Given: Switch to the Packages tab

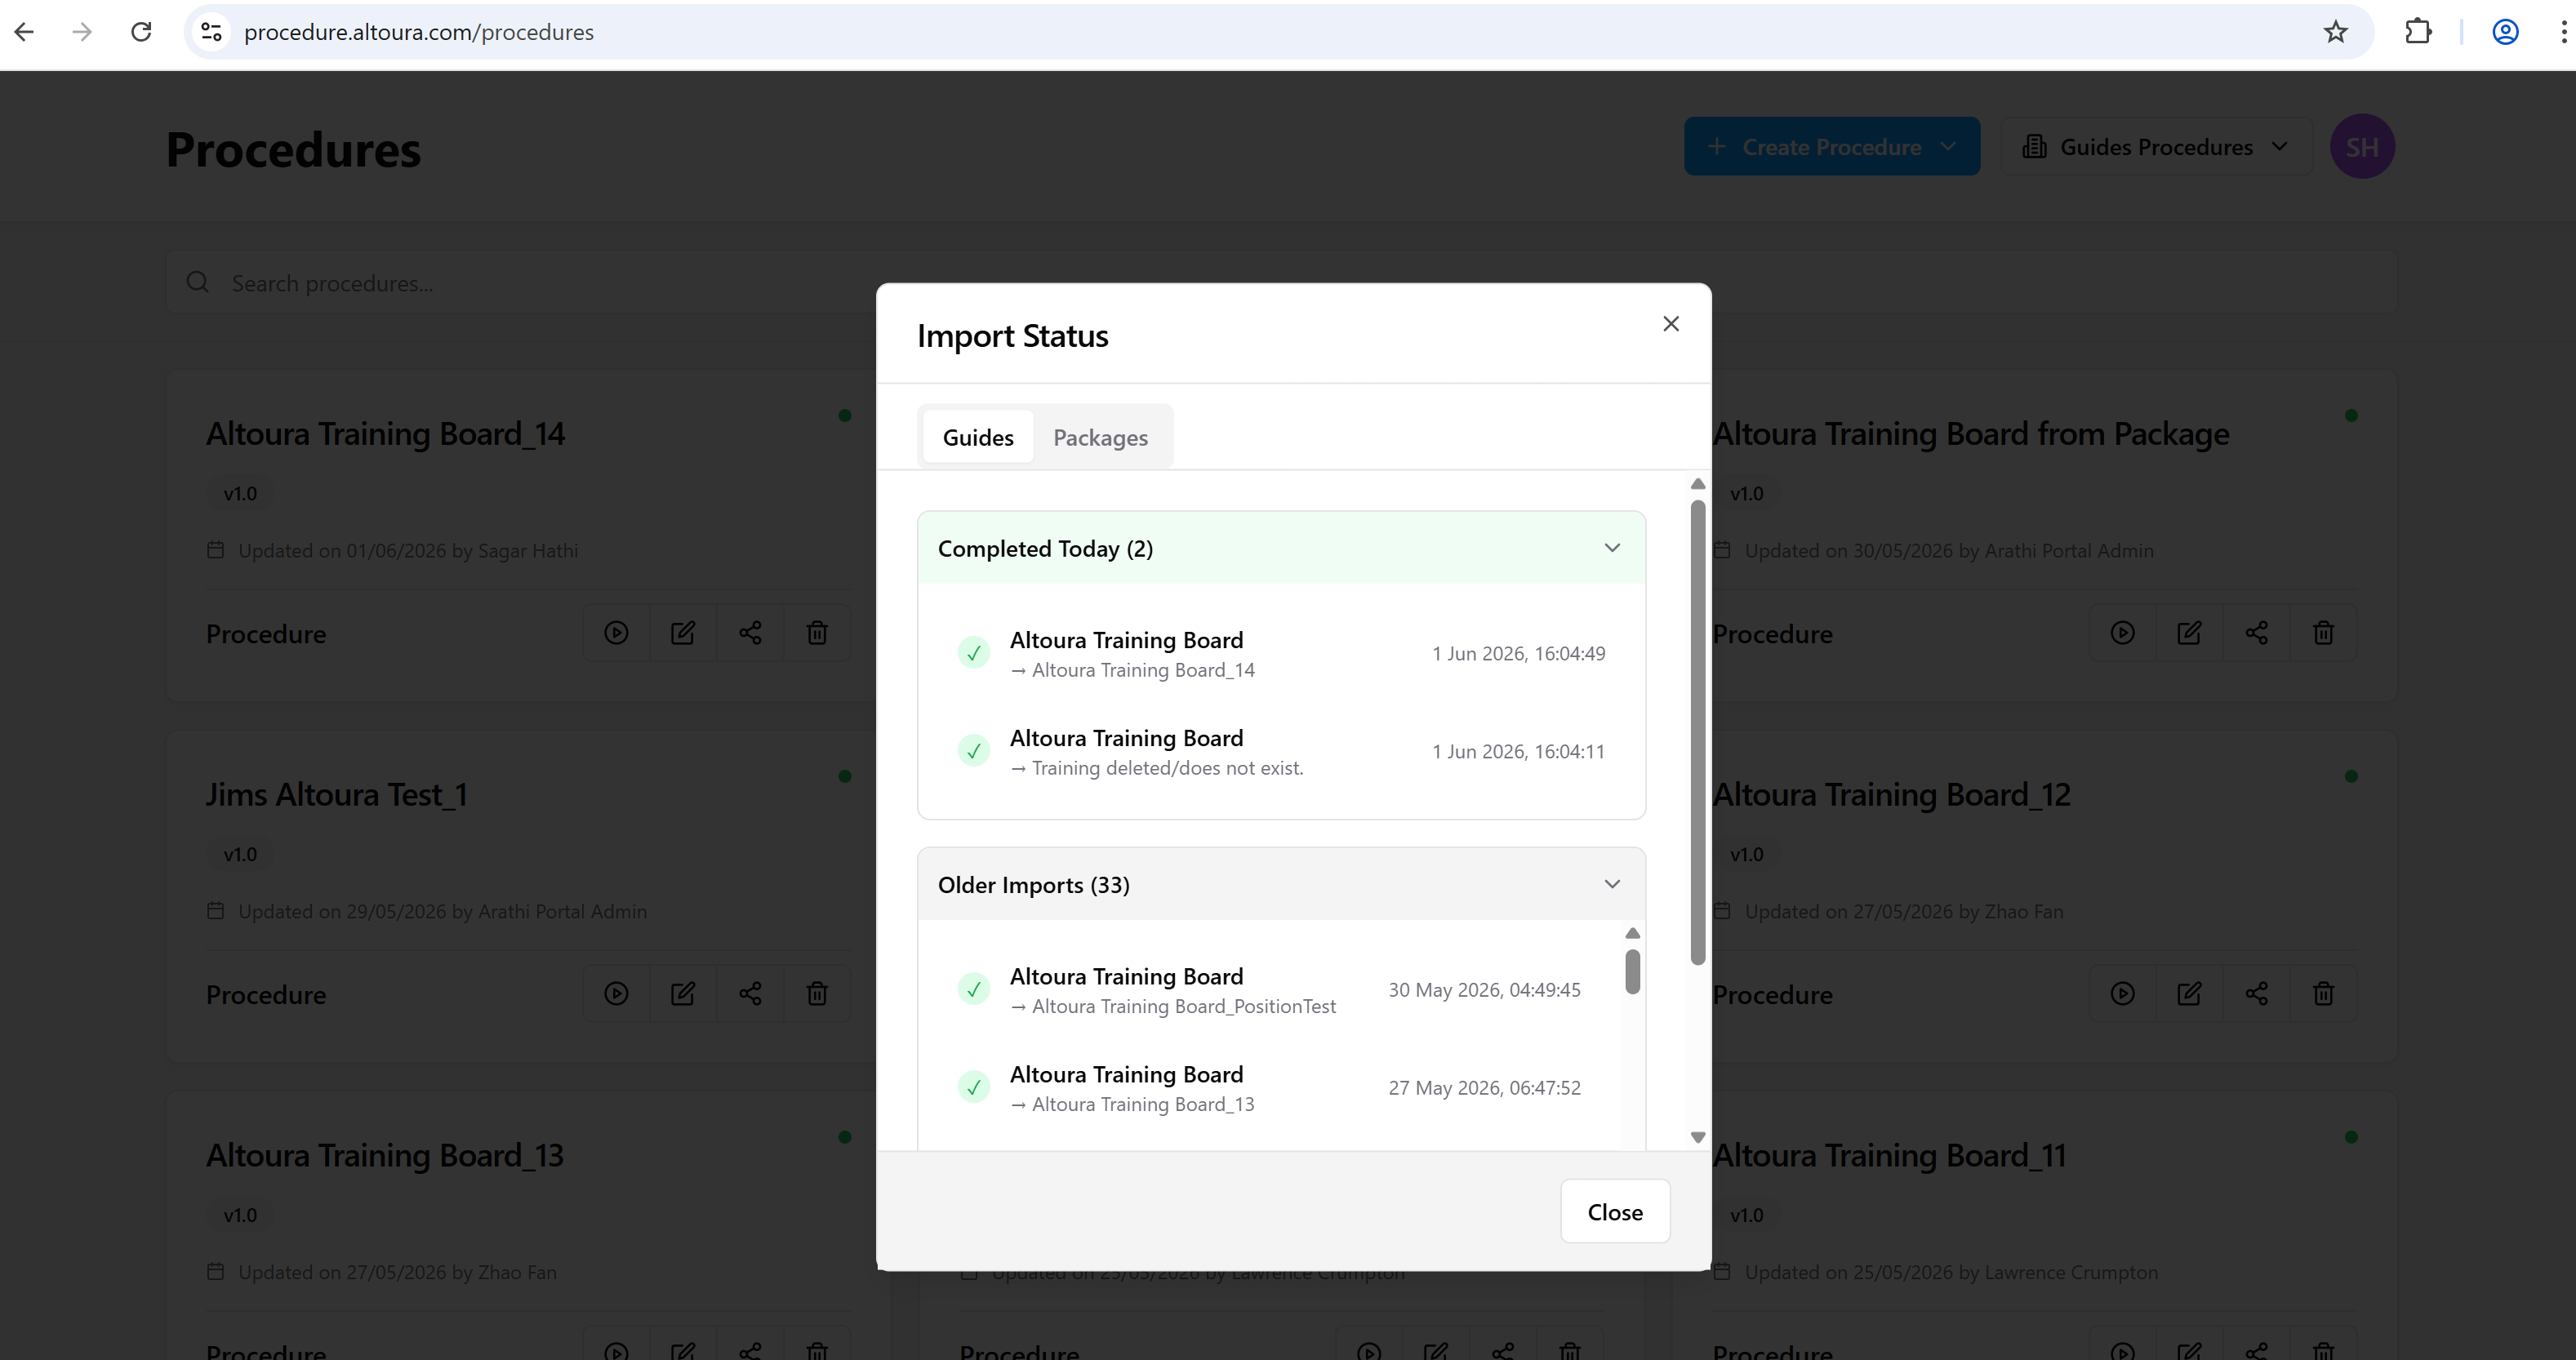Looking at the screenshot, I should tap(1100, 437).
